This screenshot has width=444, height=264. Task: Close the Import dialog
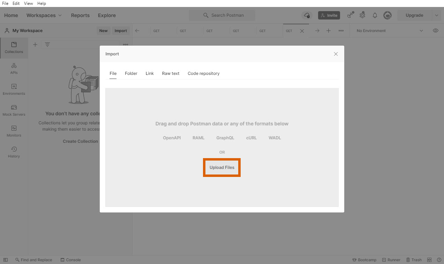pos(336,54)
